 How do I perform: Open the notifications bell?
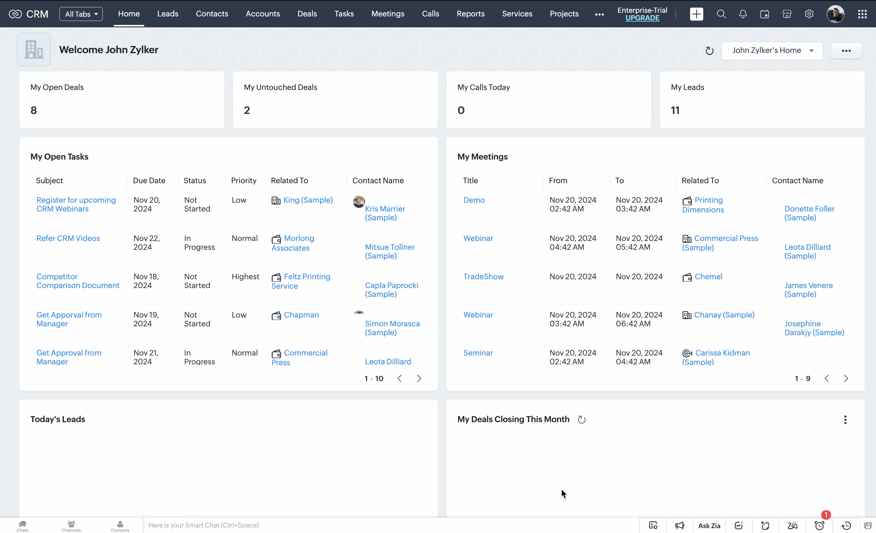pos(743,14)
